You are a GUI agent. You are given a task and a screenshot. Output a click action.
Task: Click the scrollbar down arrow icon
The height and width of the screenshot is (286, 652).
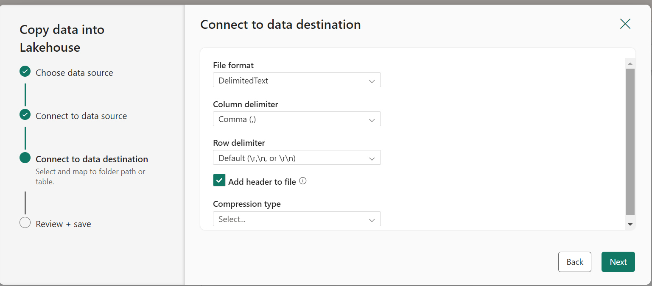[630, 223]
